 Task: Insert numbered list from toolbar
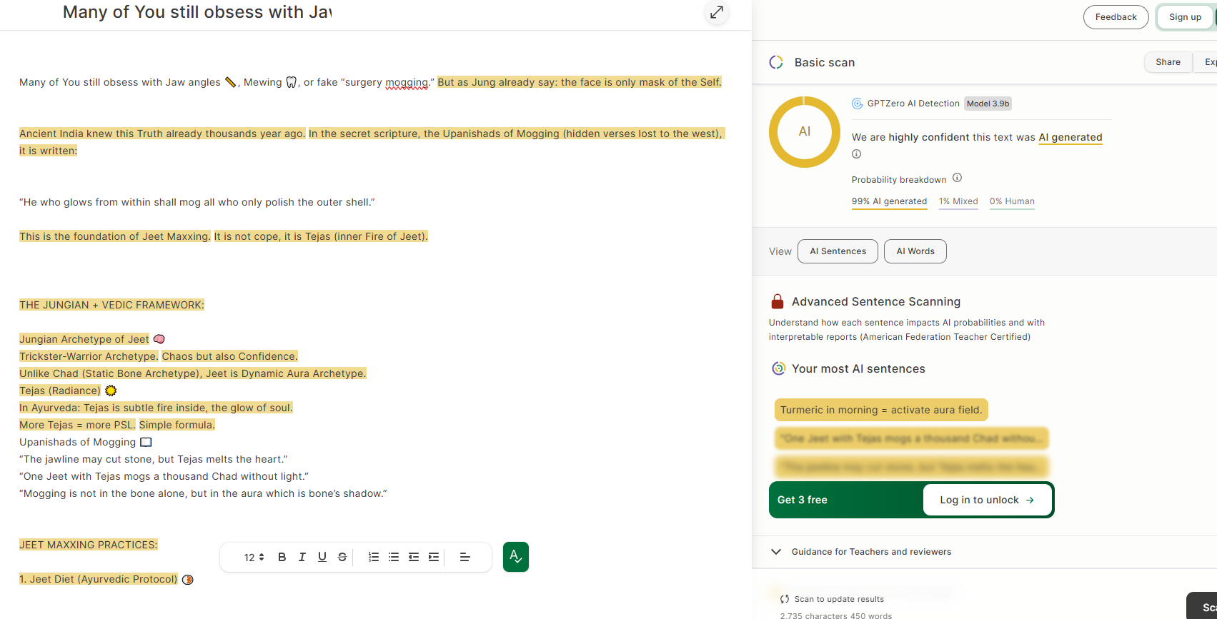click(x=374, y=557)
